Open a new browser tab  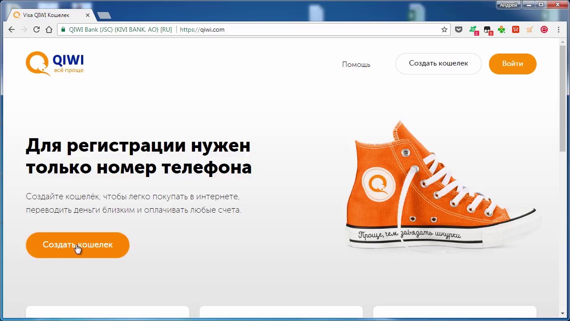click(x=104, y=16)
